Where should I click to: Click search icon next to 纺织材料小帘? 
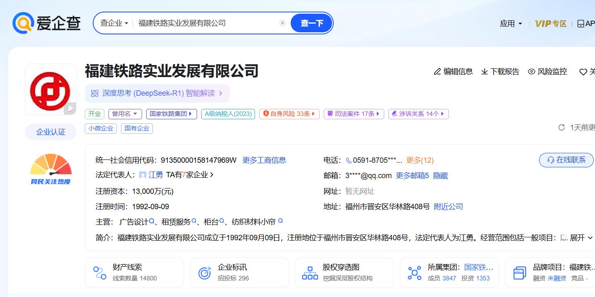click(x=280, y=221)
